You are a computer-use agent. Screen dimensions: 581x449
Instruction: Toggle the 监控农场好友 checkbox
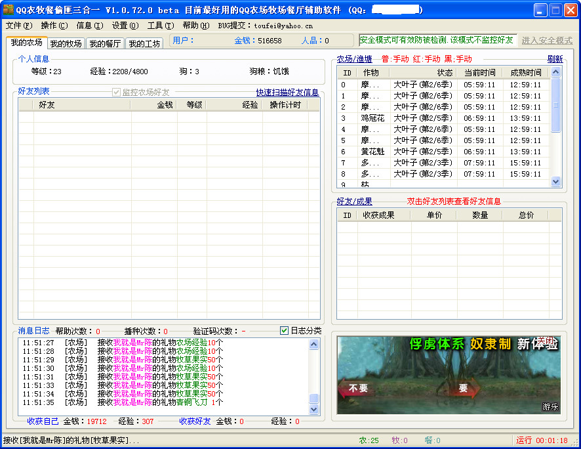[x=117, y=93]
